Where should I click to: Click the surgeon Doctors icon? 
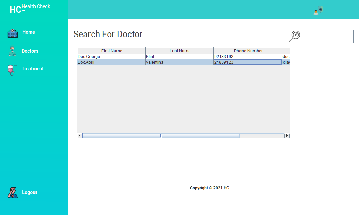[x=12, y=51]
